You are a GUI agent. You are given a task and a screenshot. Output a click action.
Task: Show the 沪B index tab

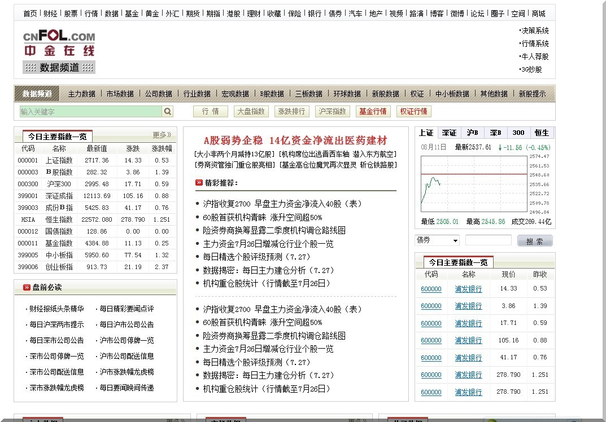472,133
